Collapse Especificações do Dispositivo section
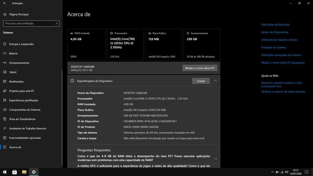 (x=215, y=81)
